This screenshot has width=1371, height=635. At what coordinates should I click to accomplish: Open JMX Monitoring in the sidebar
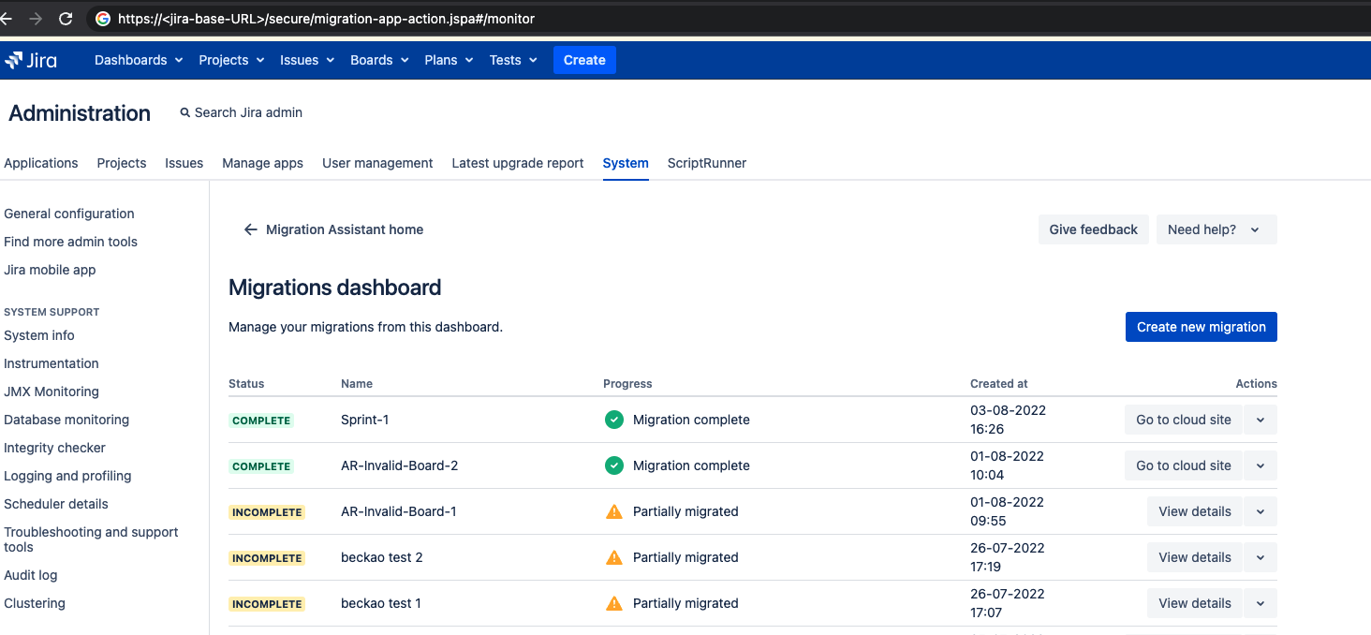(x=52, y=391)
